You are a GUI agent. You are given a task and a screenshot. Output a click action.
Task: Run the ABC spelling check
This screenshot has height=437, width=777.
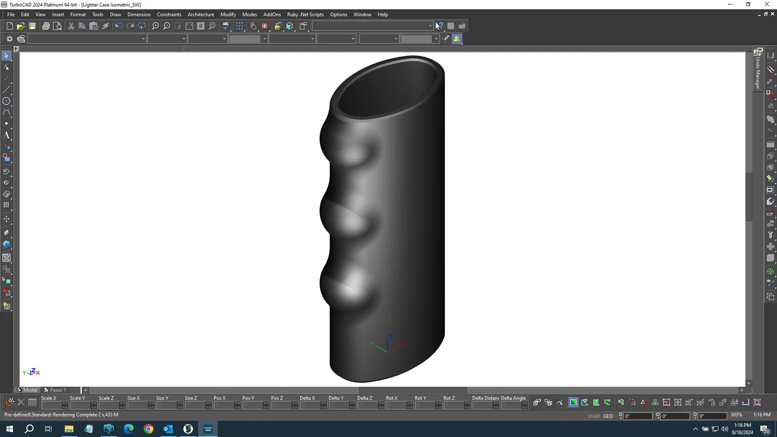(226, 26)
